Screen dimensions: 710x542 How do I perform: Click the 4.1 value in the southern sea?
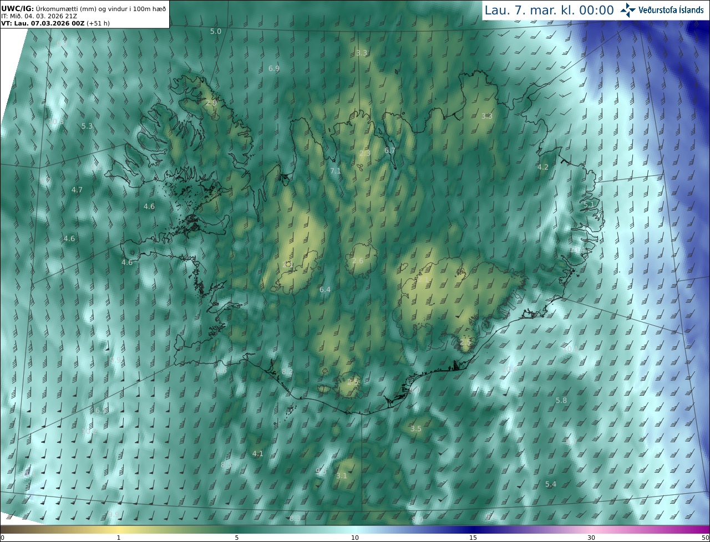click(258, 454)
